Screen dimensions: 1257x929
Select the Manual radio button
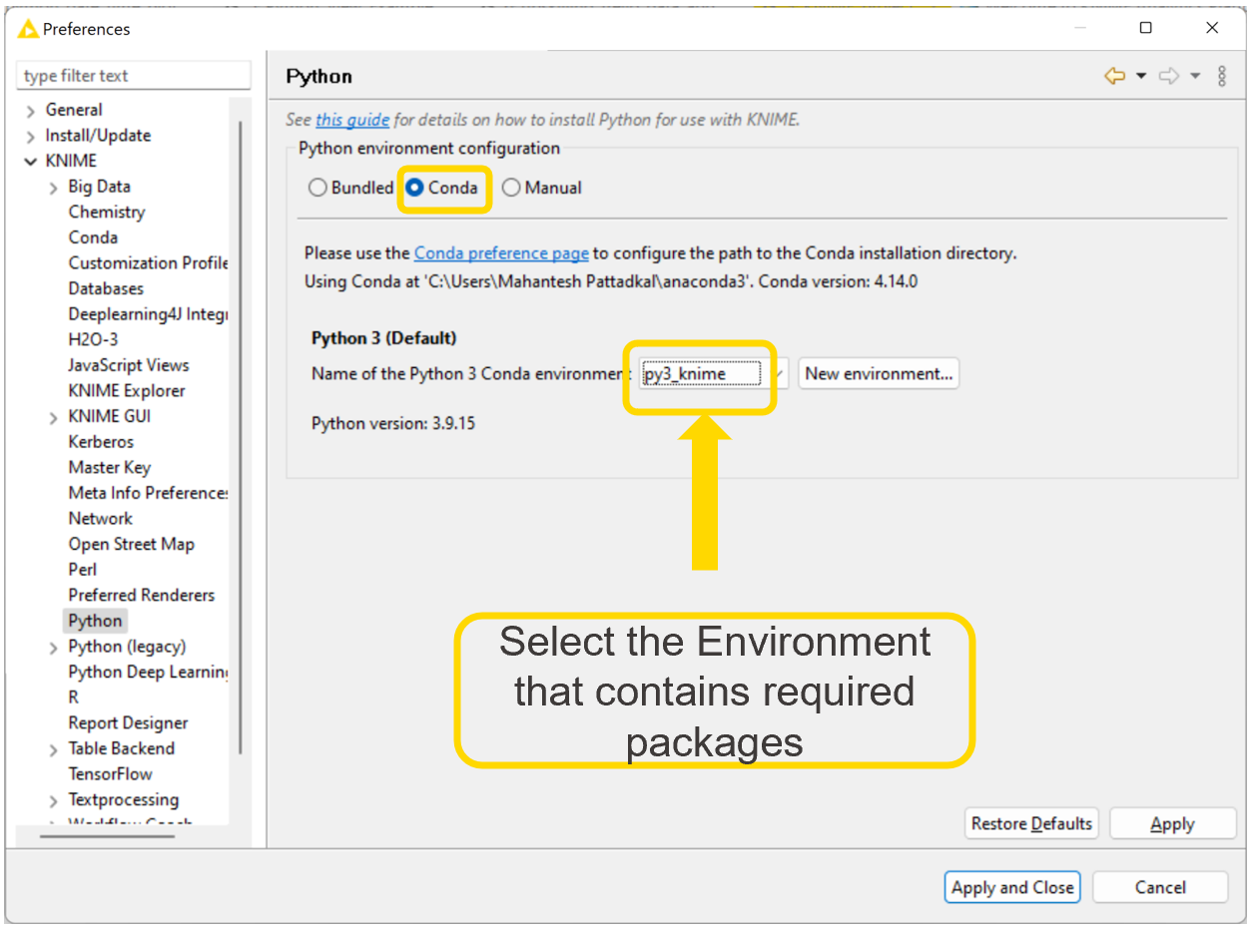pos(511,188)
